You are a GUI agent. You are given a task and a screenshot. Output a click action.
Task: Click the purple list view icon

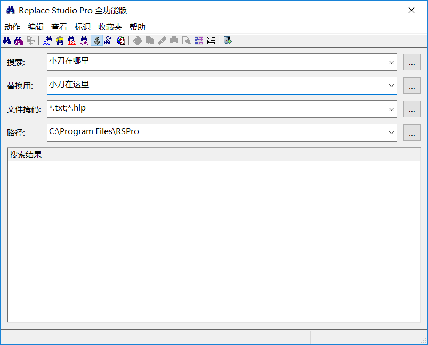pos(199,41)
